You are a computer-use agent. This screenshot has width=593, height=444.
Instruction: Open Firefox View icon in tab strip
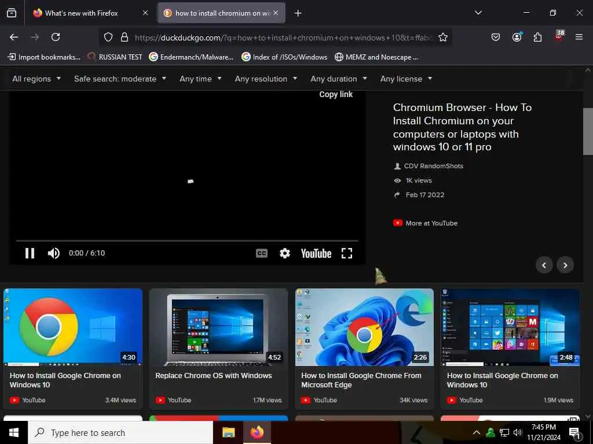coord(12,13)
